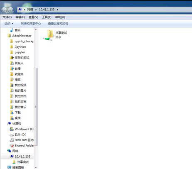Image resolution: width=192 pixels, height=169 pixels.
Task: Select the .jupyter folder in tree
Action: (x=20, y=52)
